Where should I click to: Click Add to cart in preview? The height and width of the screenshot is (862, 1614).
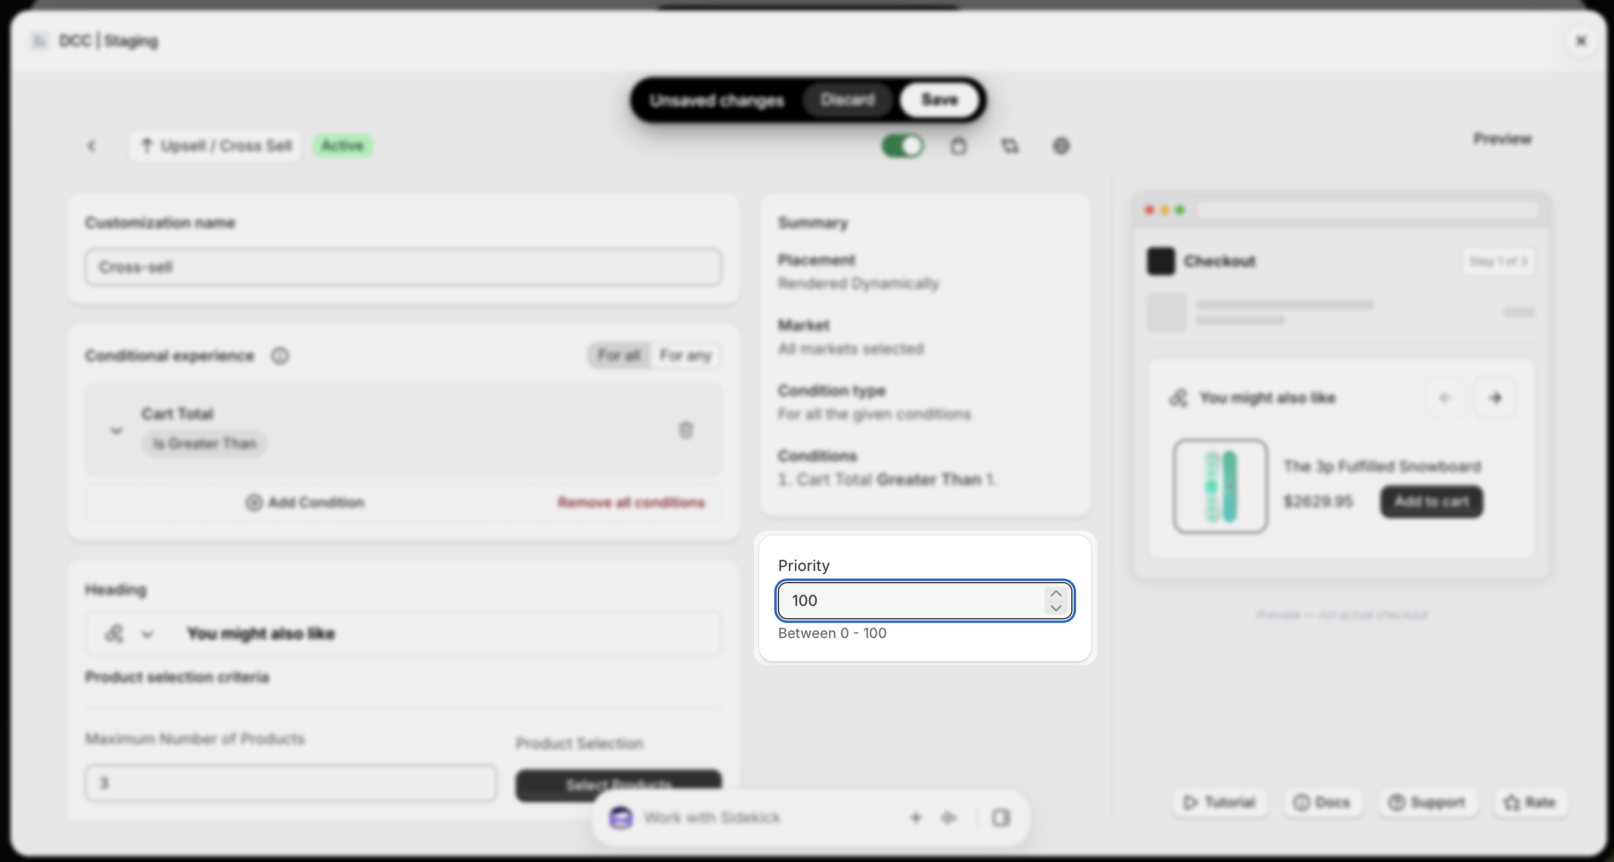click(x=1432, y=502)
